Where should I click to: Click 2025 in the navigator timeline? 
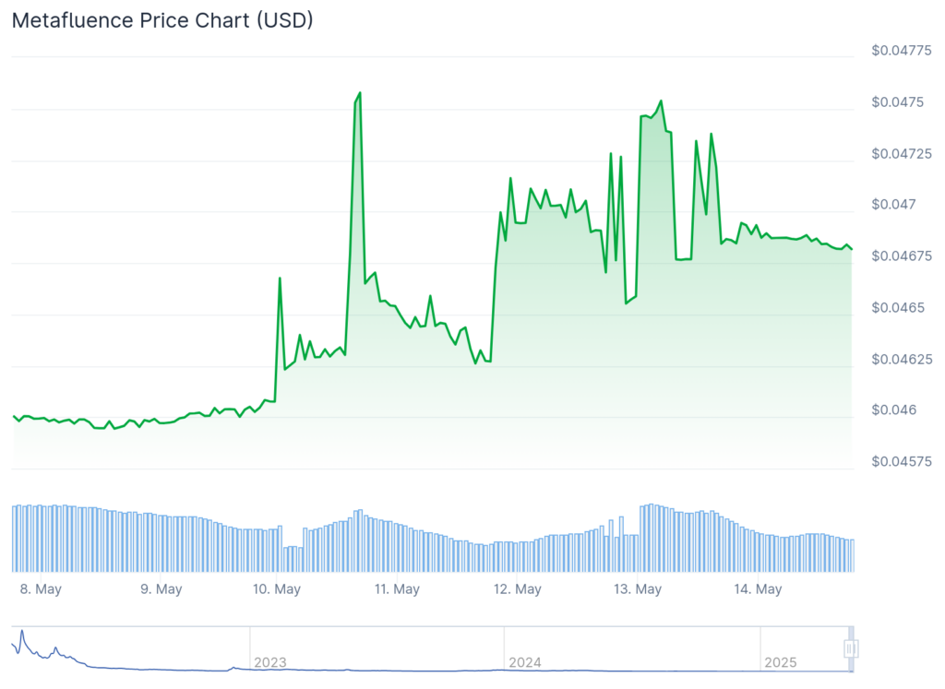(x=780, y=662)
